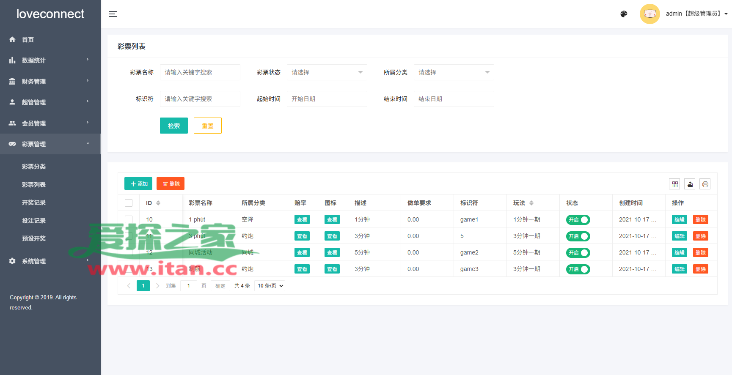Click the 起始时间 date input field
This screenshot has width=732, height=375.
[x=327, y=99]
